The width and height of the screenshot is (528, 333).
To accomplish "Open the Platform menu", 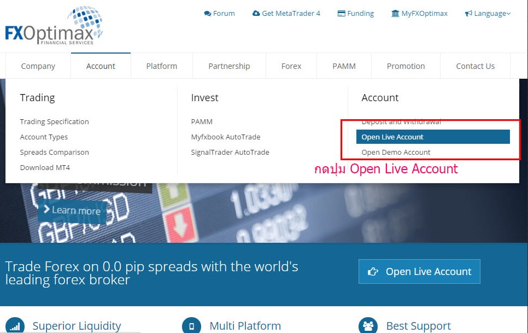I will point(162,66).
